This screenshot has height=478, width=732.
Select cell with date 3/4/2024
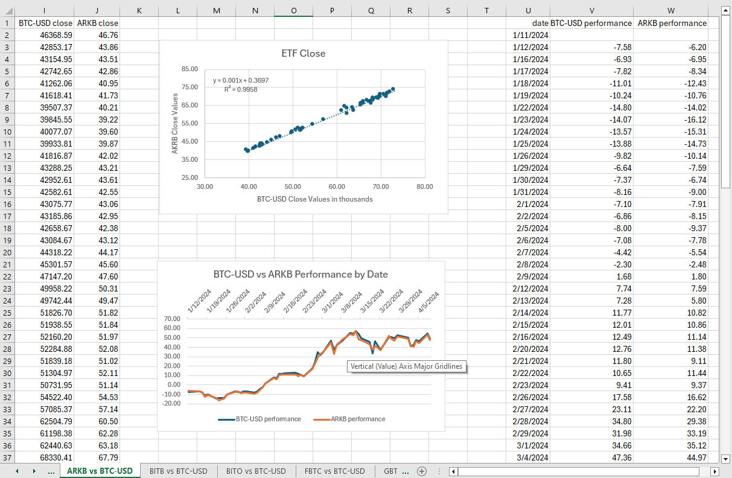[529, 457]
